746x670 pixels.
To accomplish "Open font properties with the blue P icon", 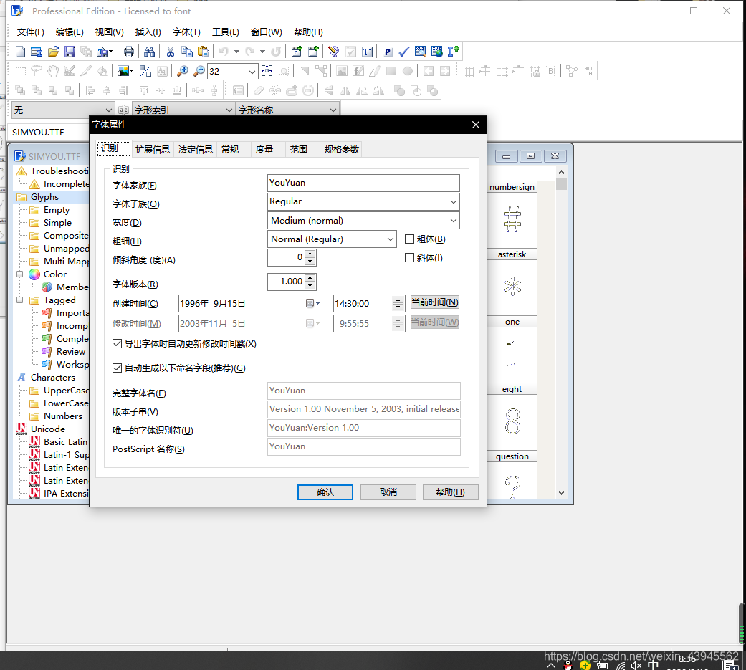I will (388, 52).
